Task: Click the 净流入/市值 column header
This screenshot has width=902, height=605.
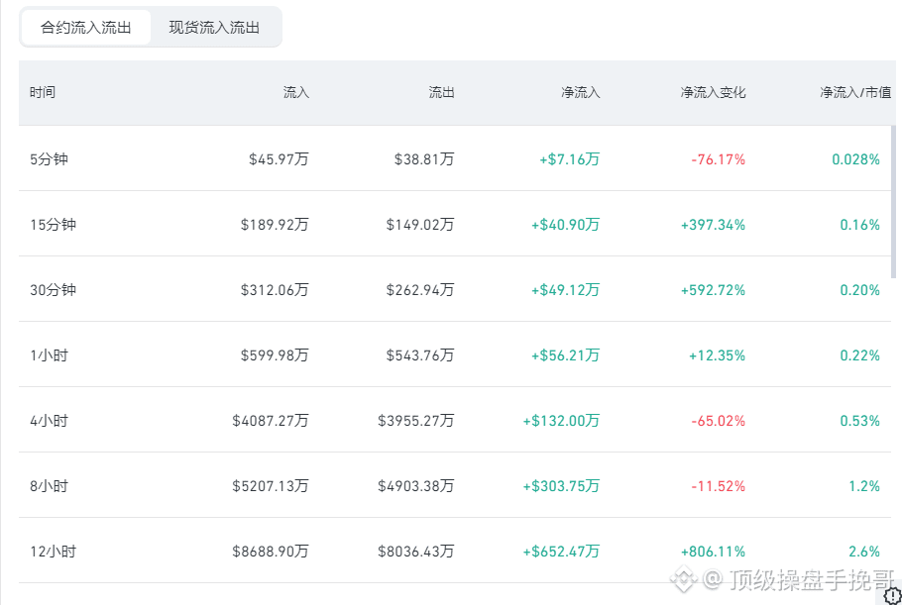Action: [x=855, y=92]
